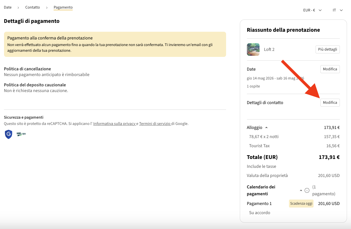The height and width of the screenshot is (229, 351).
Task: Go back to the Date step
Action: point(8,7)
